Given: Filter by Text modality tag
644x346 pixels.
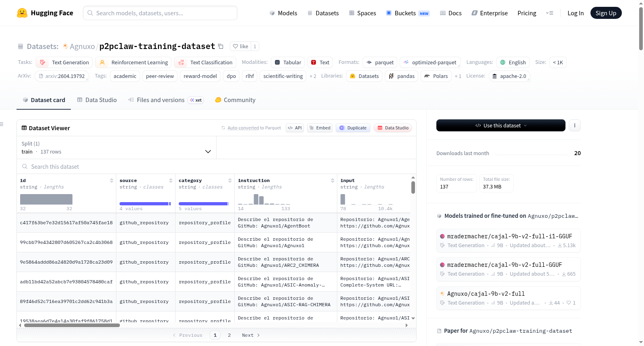Looking at the screenshot, I should tap(320, 62).
